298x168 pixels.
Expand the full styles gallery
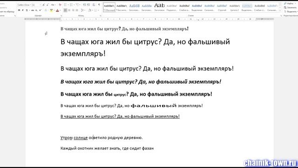pos(280,11)
